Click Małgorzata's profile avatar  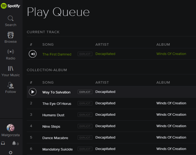(x=11, y=128)
